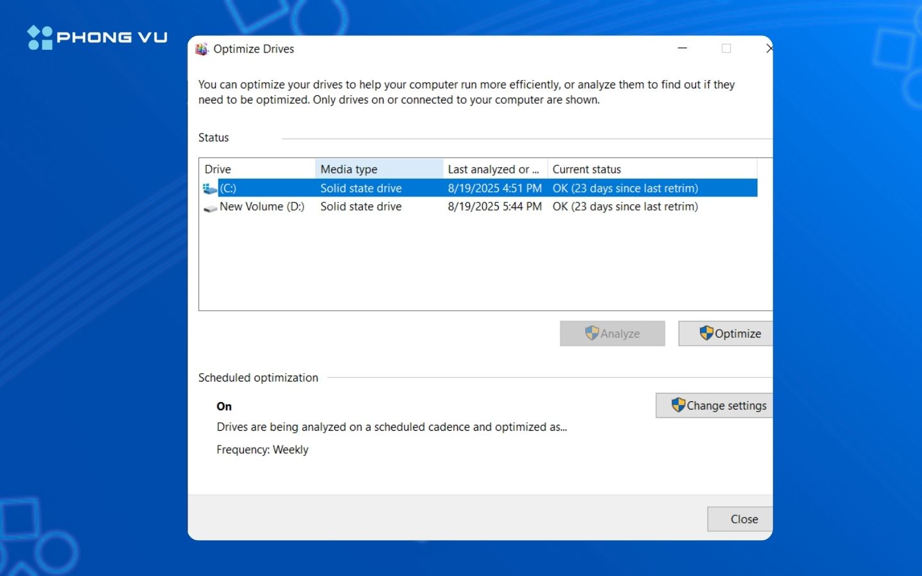Click the disabled Analyze button
The height and width of the screenshot is (576, 922).
[x=612, y=333]
